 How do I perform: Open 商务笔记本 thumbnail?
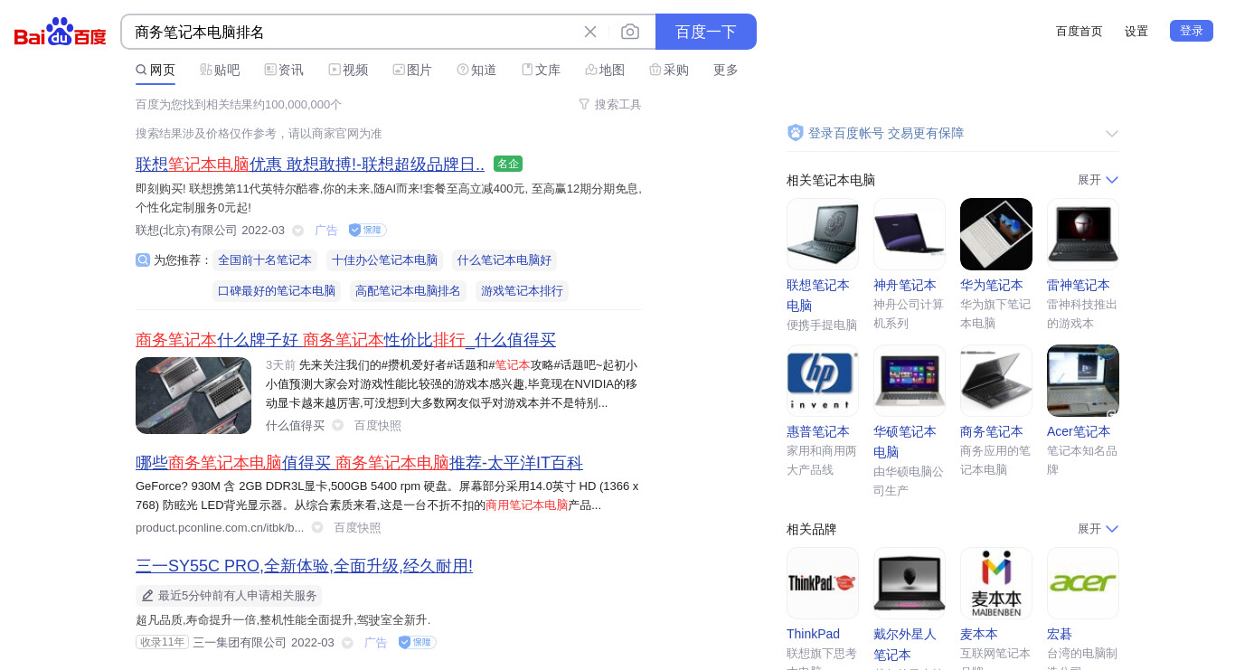click(x=996, y=381)
